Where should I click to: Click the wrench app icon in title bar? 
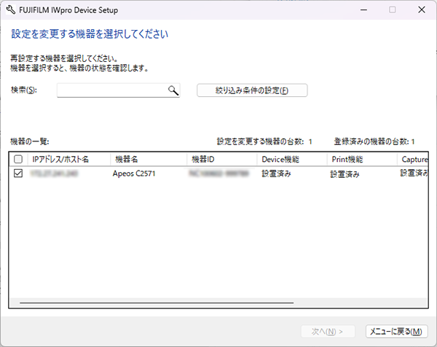tap(10, 9)
